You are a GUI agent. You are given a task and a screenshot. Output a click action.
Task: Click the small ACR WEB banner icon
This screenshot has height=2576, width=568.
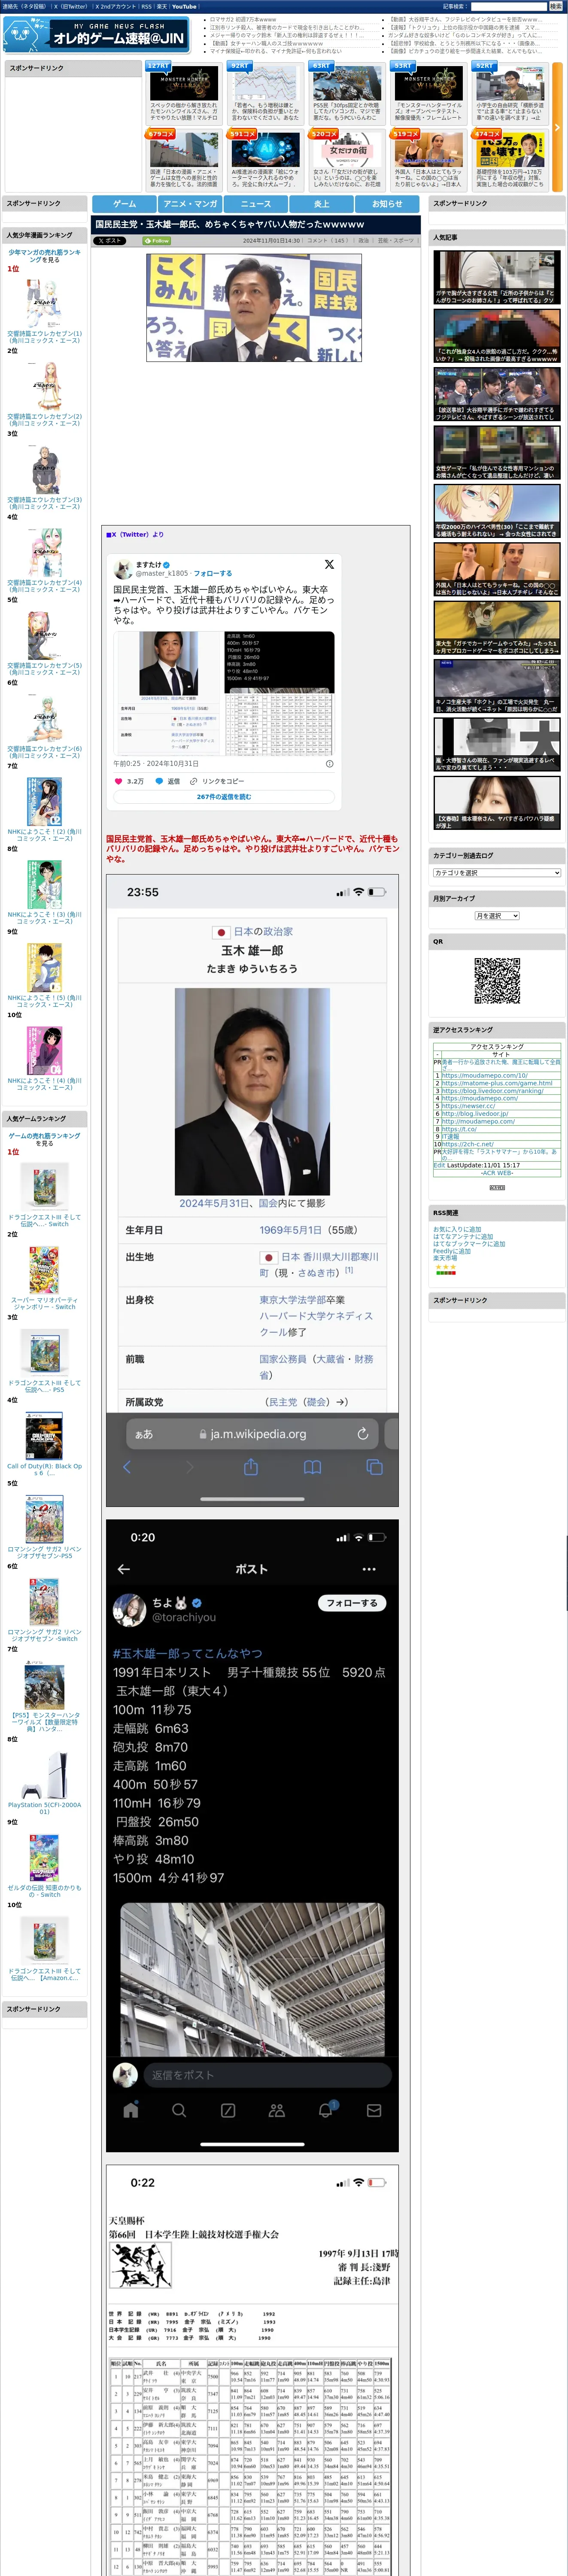[497, 1187]
